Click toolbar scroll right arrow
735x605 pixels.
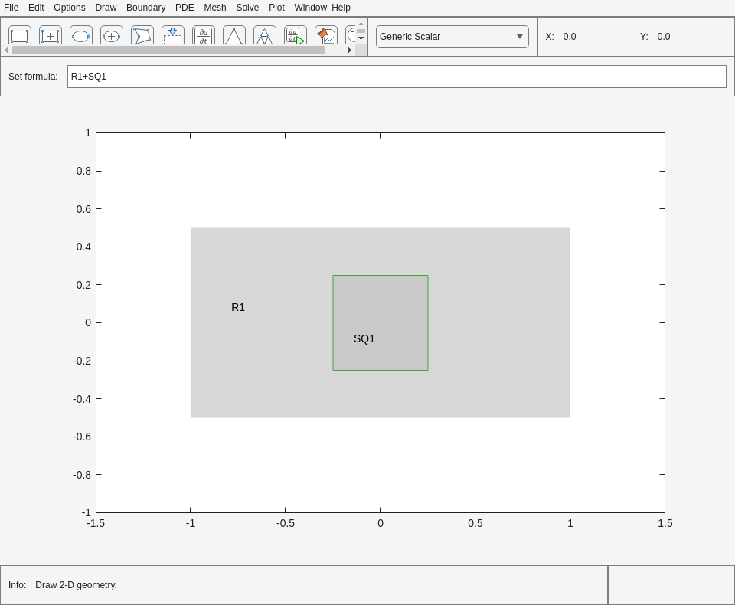tap(350, 51)
